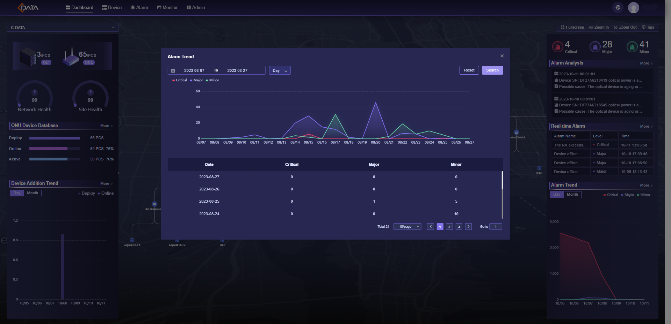
Task: Click the 2023-08-25 table row date
Action: (x=209, y=201)
